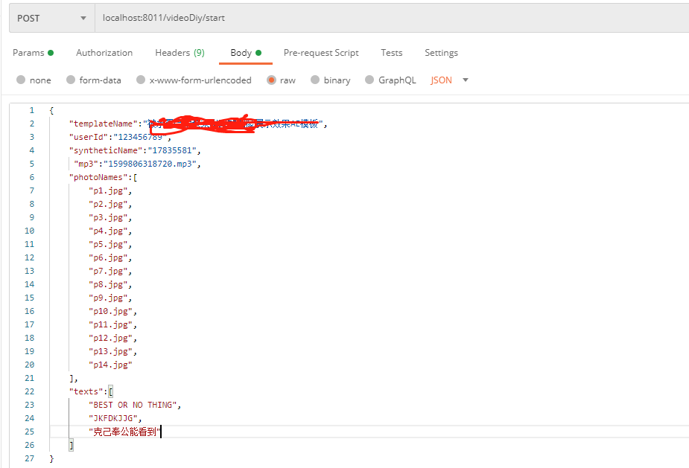
Task: Open the JSON format dropdown
Action: click(x=449, y=80)
